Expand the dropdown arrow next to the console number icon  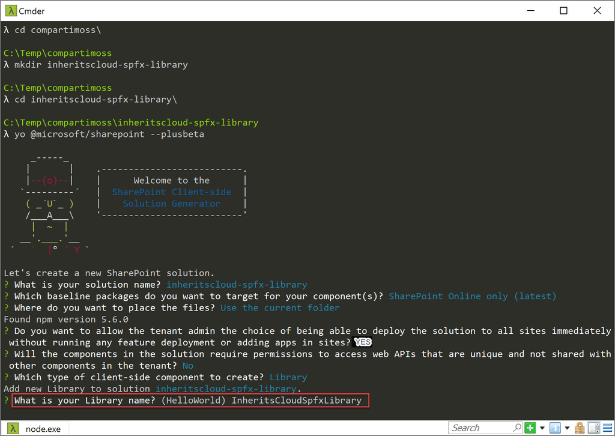[x=567, y=428]
